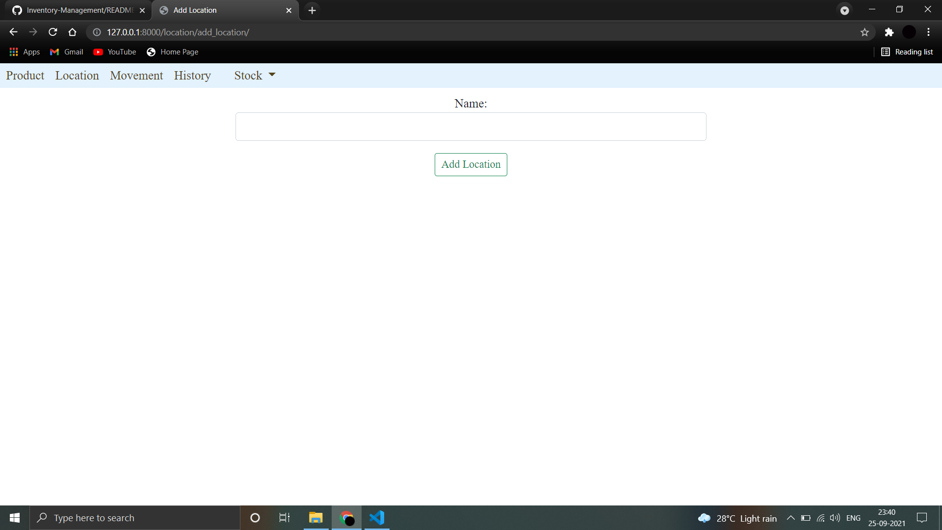Navigate back using the back arrow
The image size is (942, 530).
pos(13,32)
